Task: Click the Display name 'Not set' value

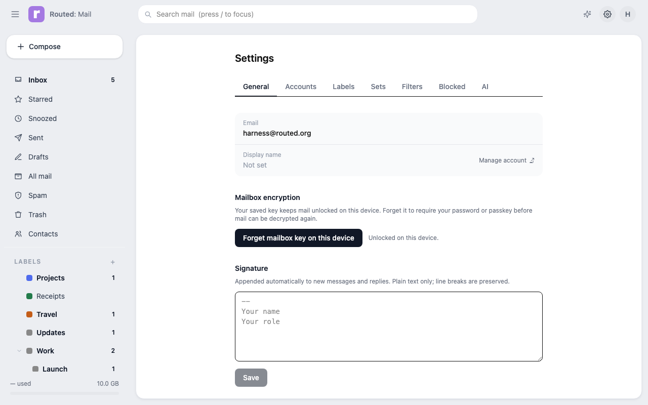Action: 255,165
